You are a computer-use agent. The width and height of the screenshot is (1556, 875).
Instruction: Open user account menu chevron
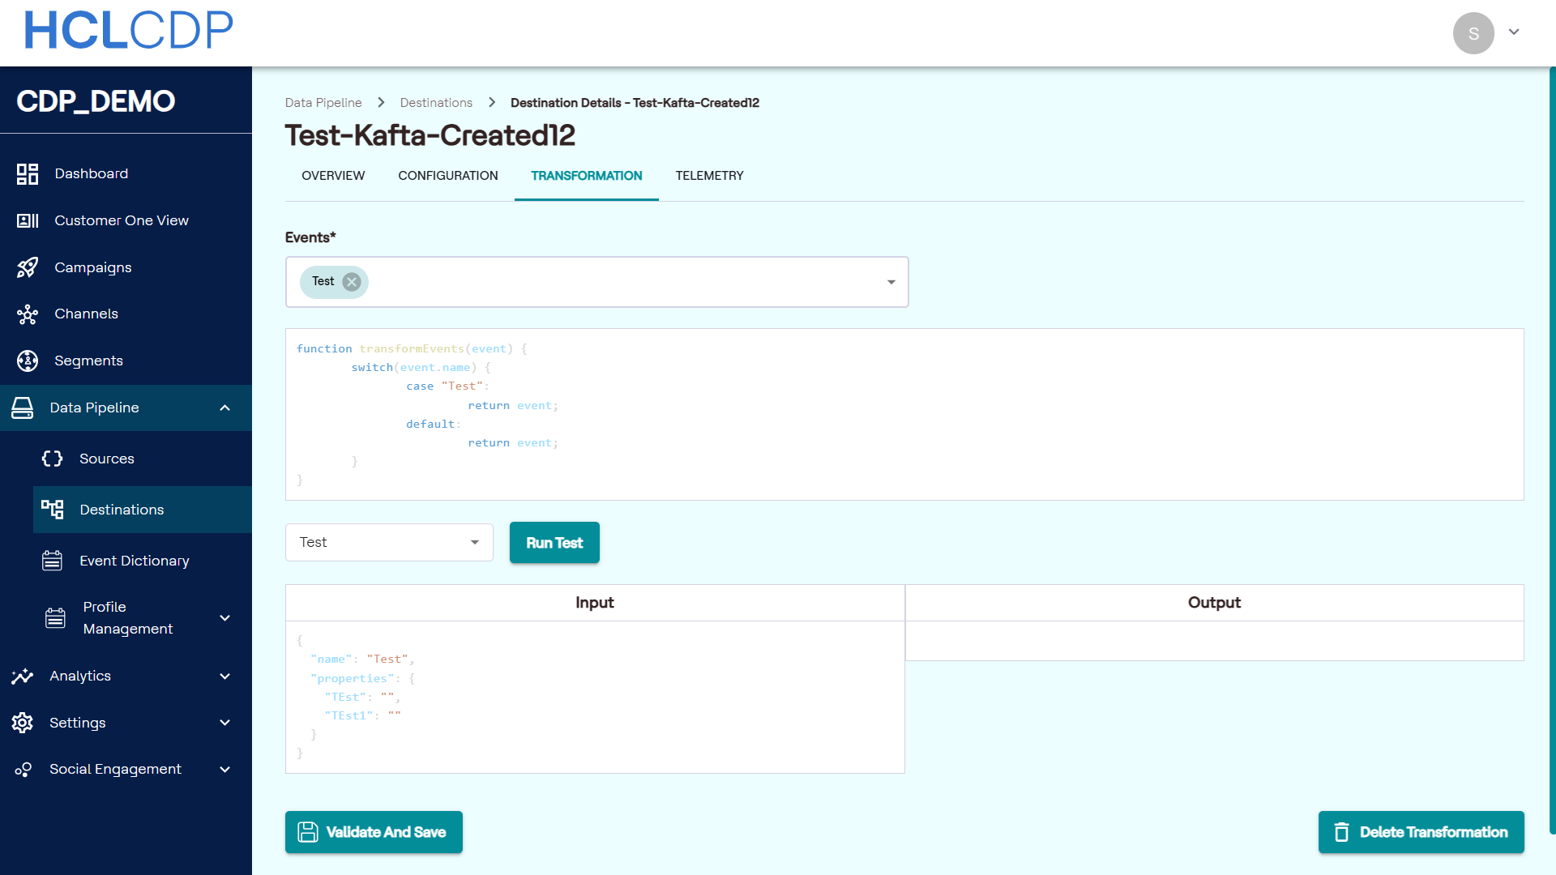[x=1514, y=32]
